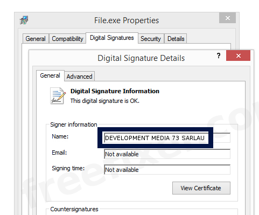Screen dimensions: 259x215
Task: Open the Advanced tab
Action: [80, 77]
